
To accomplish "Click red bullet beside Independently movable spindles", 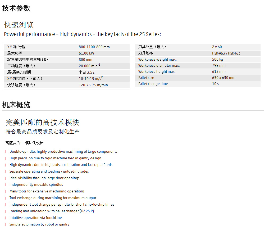I will point(6,185).
